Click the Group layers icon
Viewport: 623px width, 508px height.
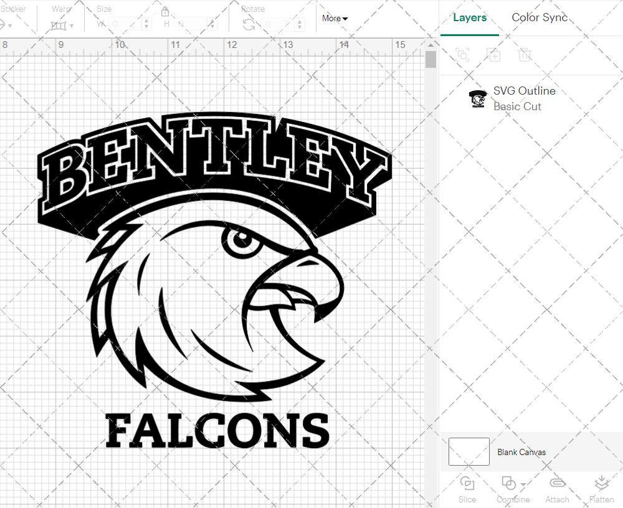pos(462,55)
